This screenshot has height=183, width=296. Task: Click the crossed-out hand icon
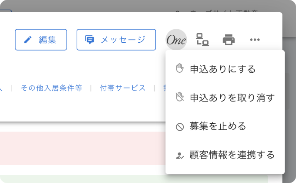[180, 97]
